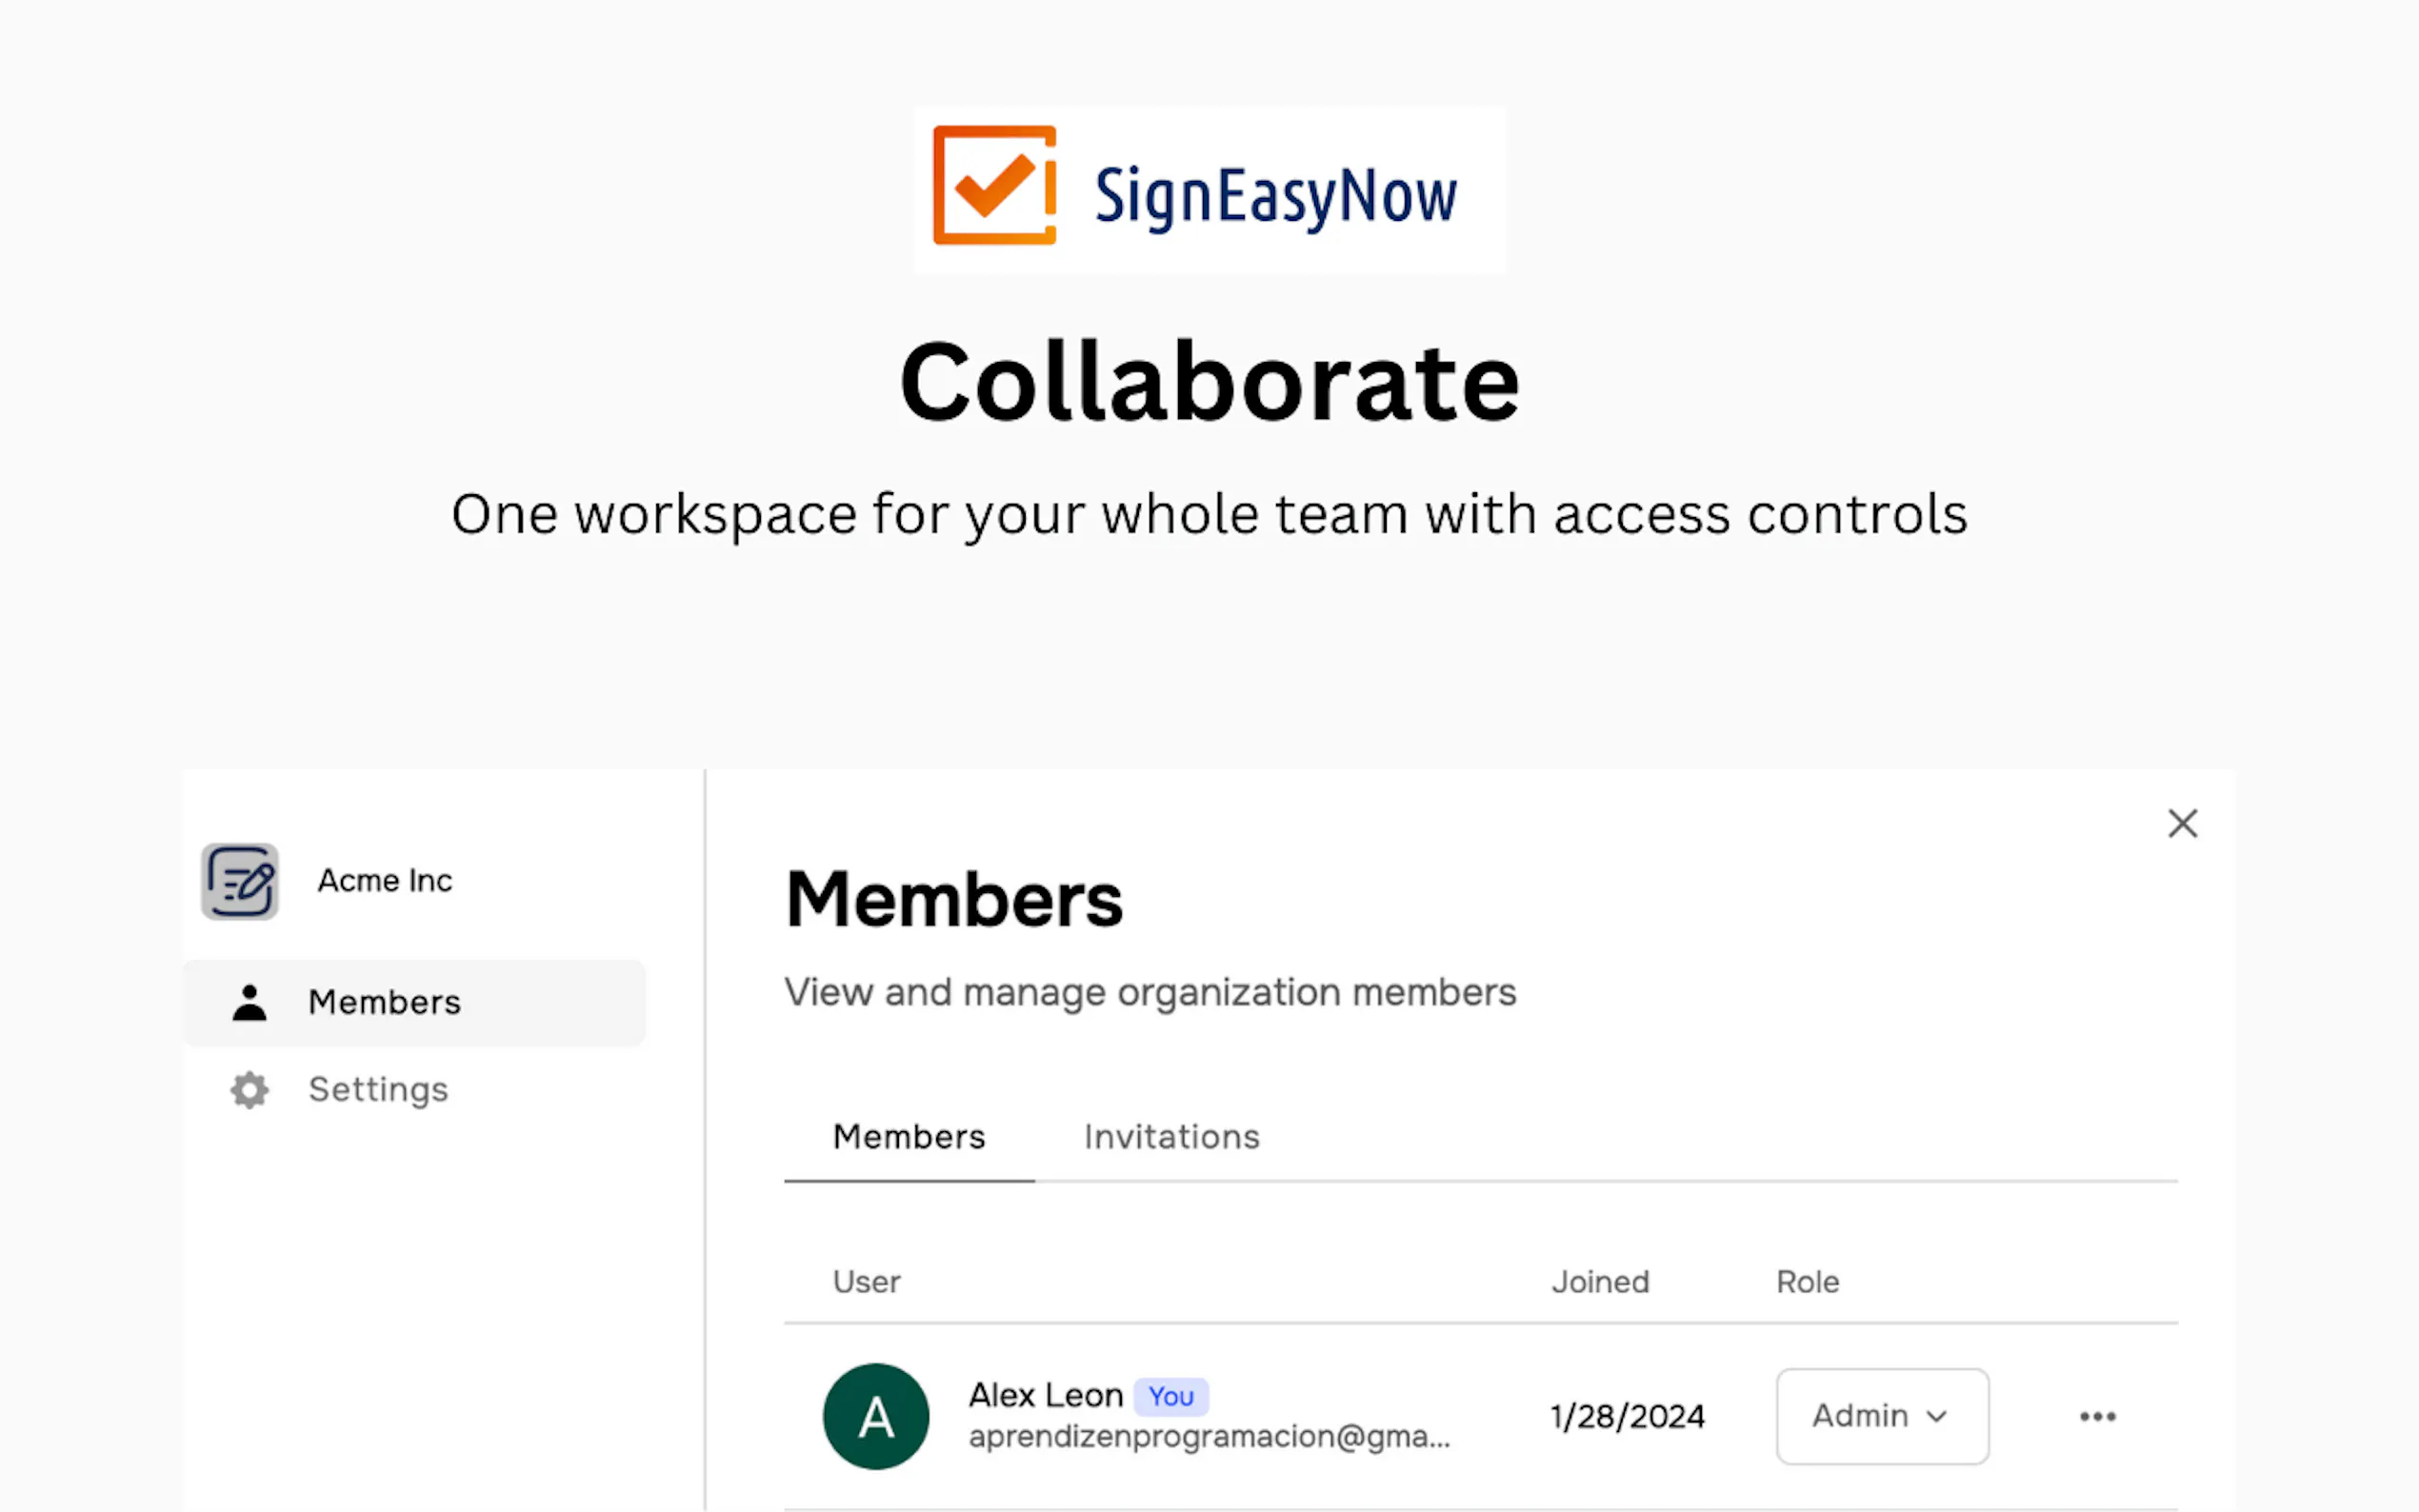Image resolution: width=2419 pixels, height=1512 pixels.
Task: Click the Joined column header
Action: click(1600, 1282)
